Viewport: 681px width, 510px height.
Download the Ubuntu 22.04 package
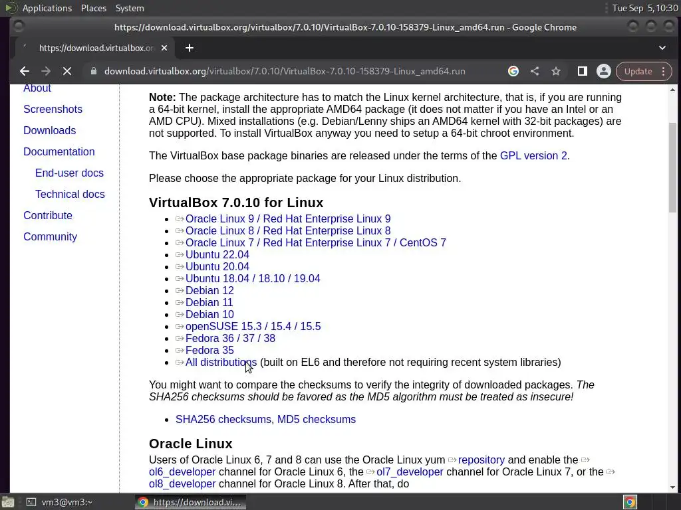(217, 254)
